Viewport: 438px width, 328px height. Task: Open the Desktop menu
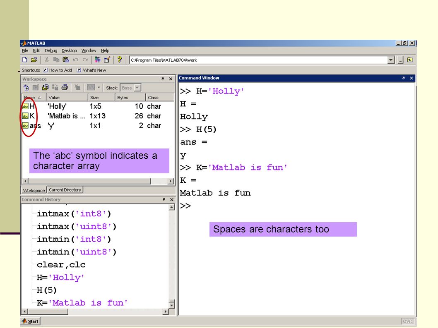click(x=69, y=50)
